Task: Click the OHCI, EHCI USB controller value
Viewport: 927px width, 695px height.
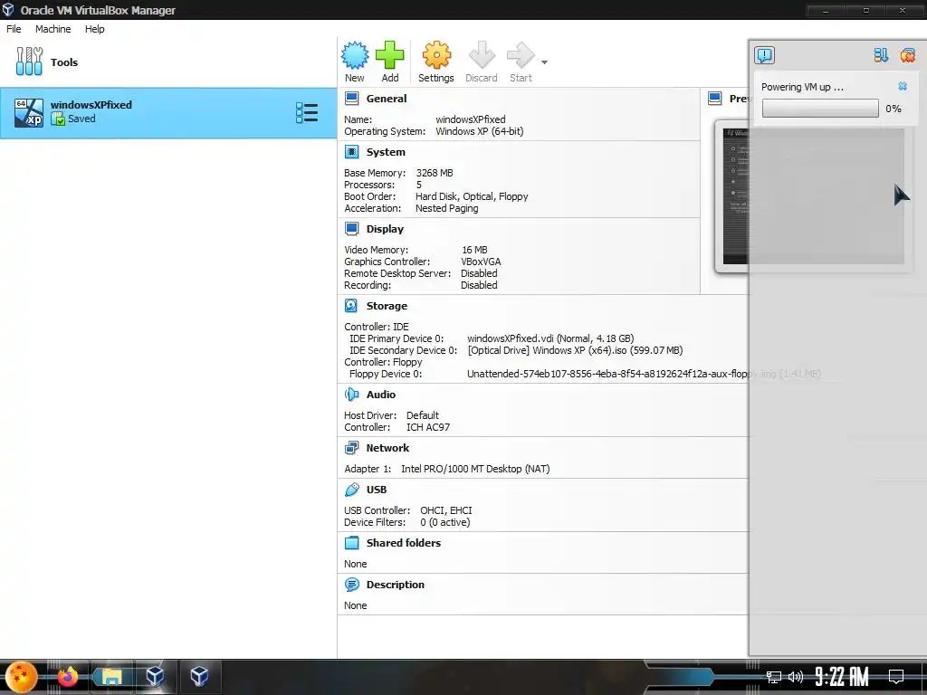Action: (445, 510)
